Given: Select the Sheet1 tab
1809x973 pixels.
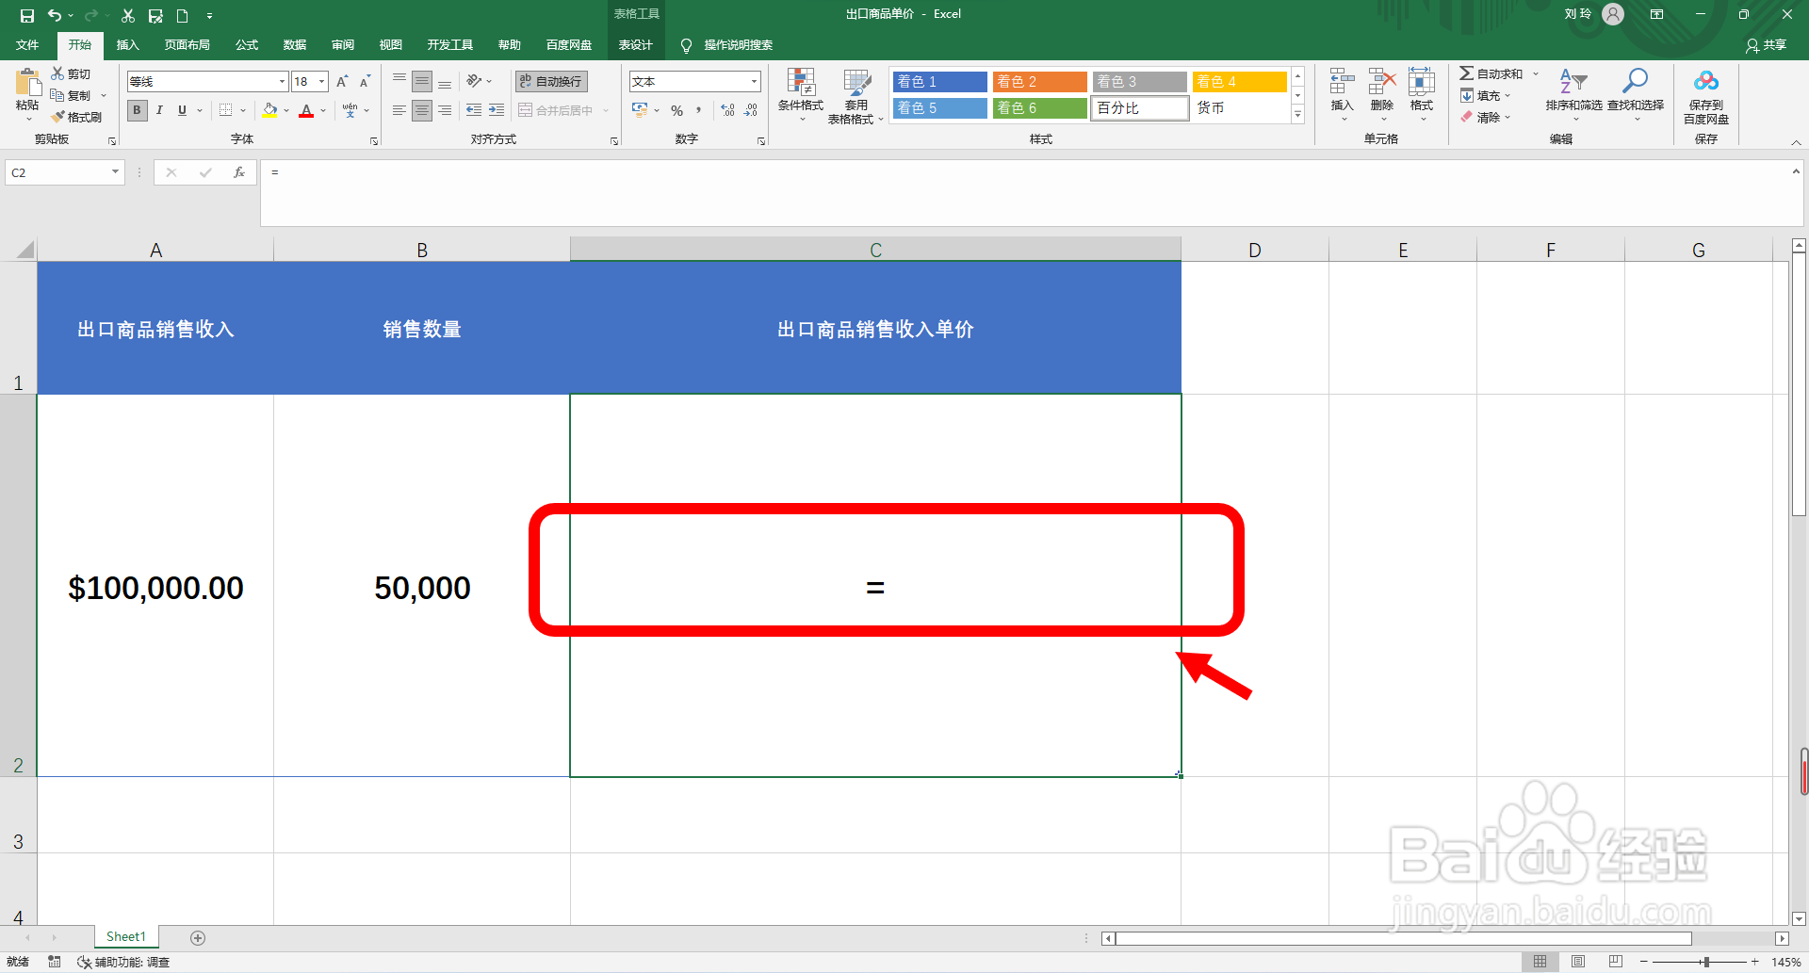Looking at the screenshot, I should click(126, 936).
